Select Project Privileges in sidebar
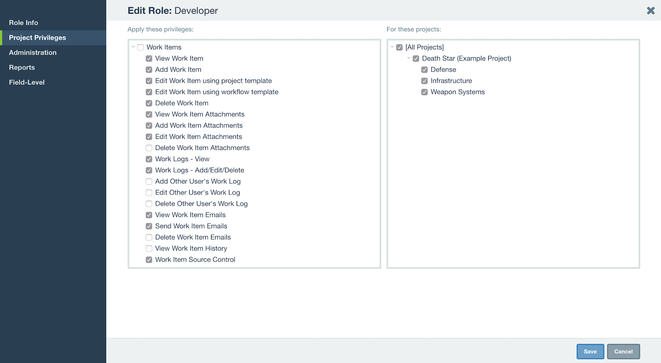661x363 pixels. pos(53,37)
